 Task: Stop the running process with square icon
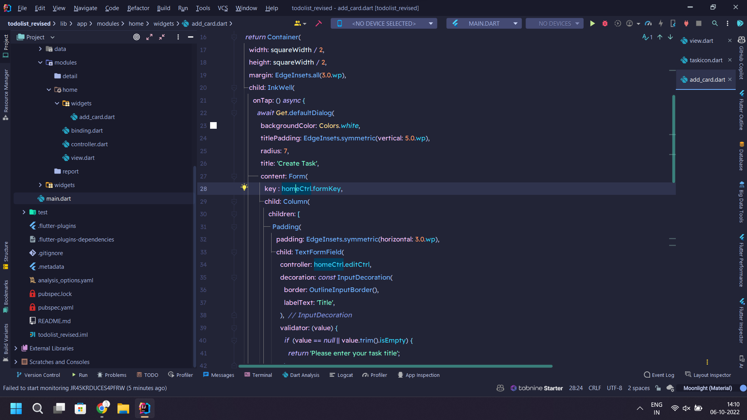pyautogui.click(x=699, y=24)
